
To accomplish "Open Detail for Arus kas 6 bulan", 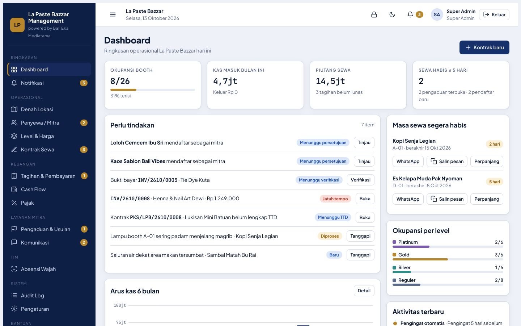I will pyautogui.click(x=364, y=291).
